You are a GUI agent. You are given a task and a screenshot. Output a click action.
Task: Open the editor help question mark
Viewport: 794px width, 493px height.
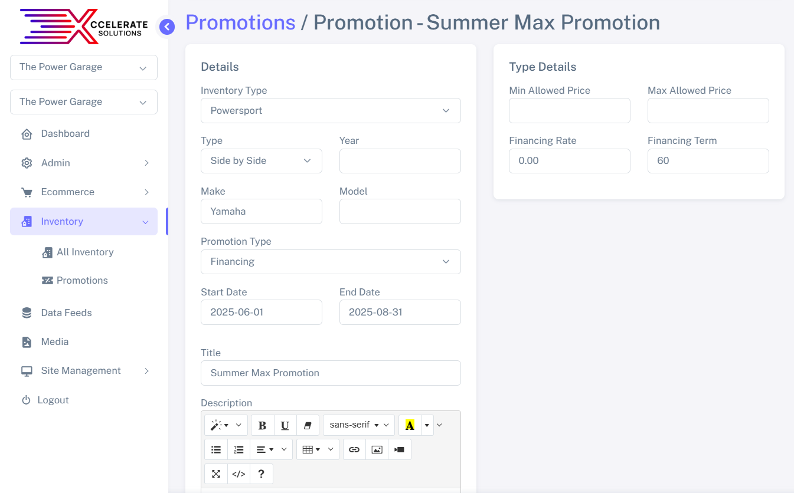tap(262, 474)
